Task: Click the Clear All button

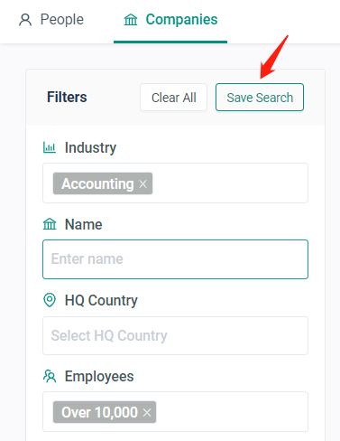Action: click(174, 98)
